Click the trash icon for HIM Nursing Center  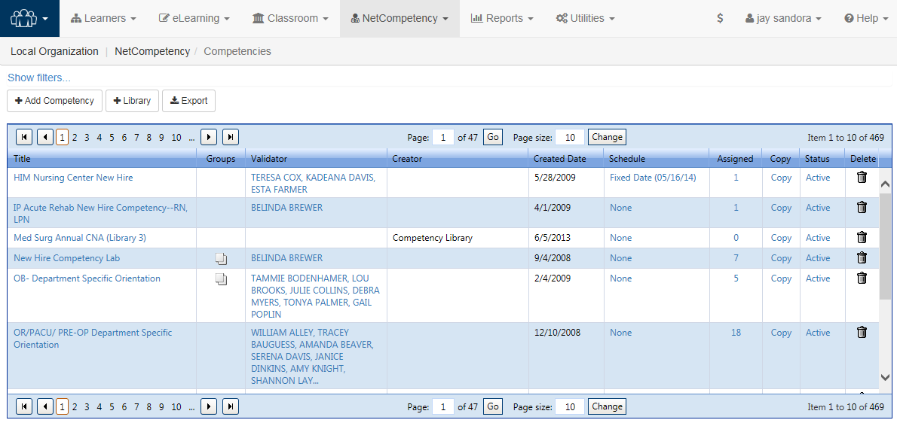(862, 178)
